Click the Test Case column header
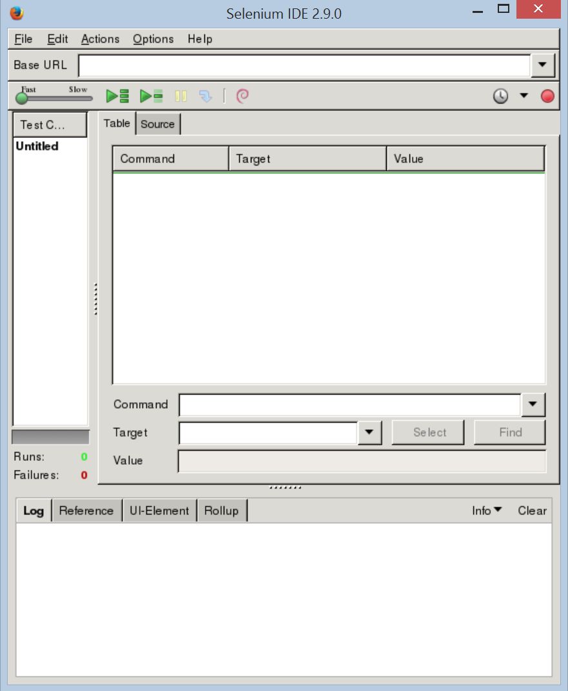 click(x=50, y=124)
